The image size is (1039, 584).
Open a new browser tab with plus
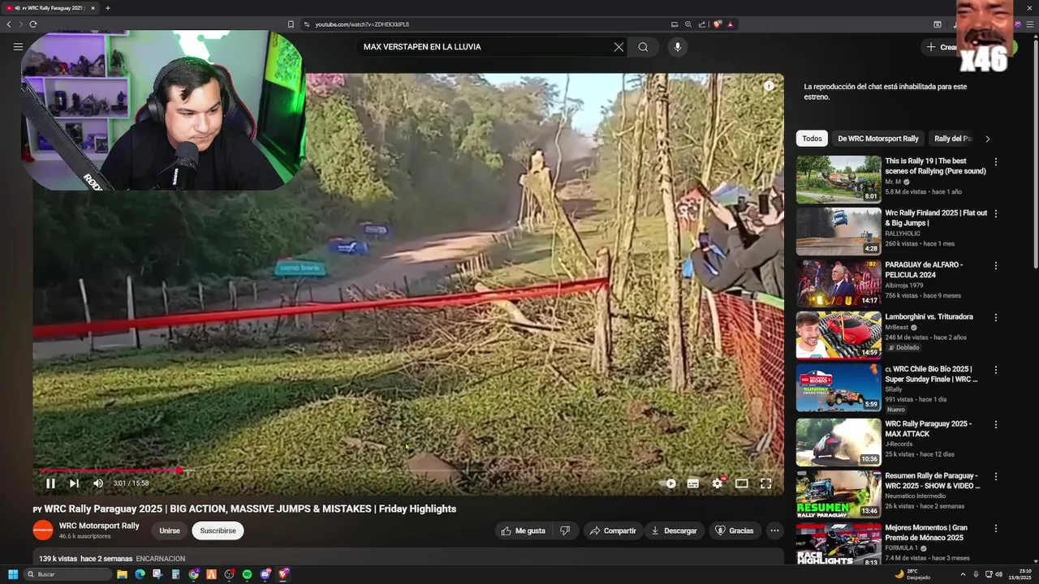(x=107, y=8)
